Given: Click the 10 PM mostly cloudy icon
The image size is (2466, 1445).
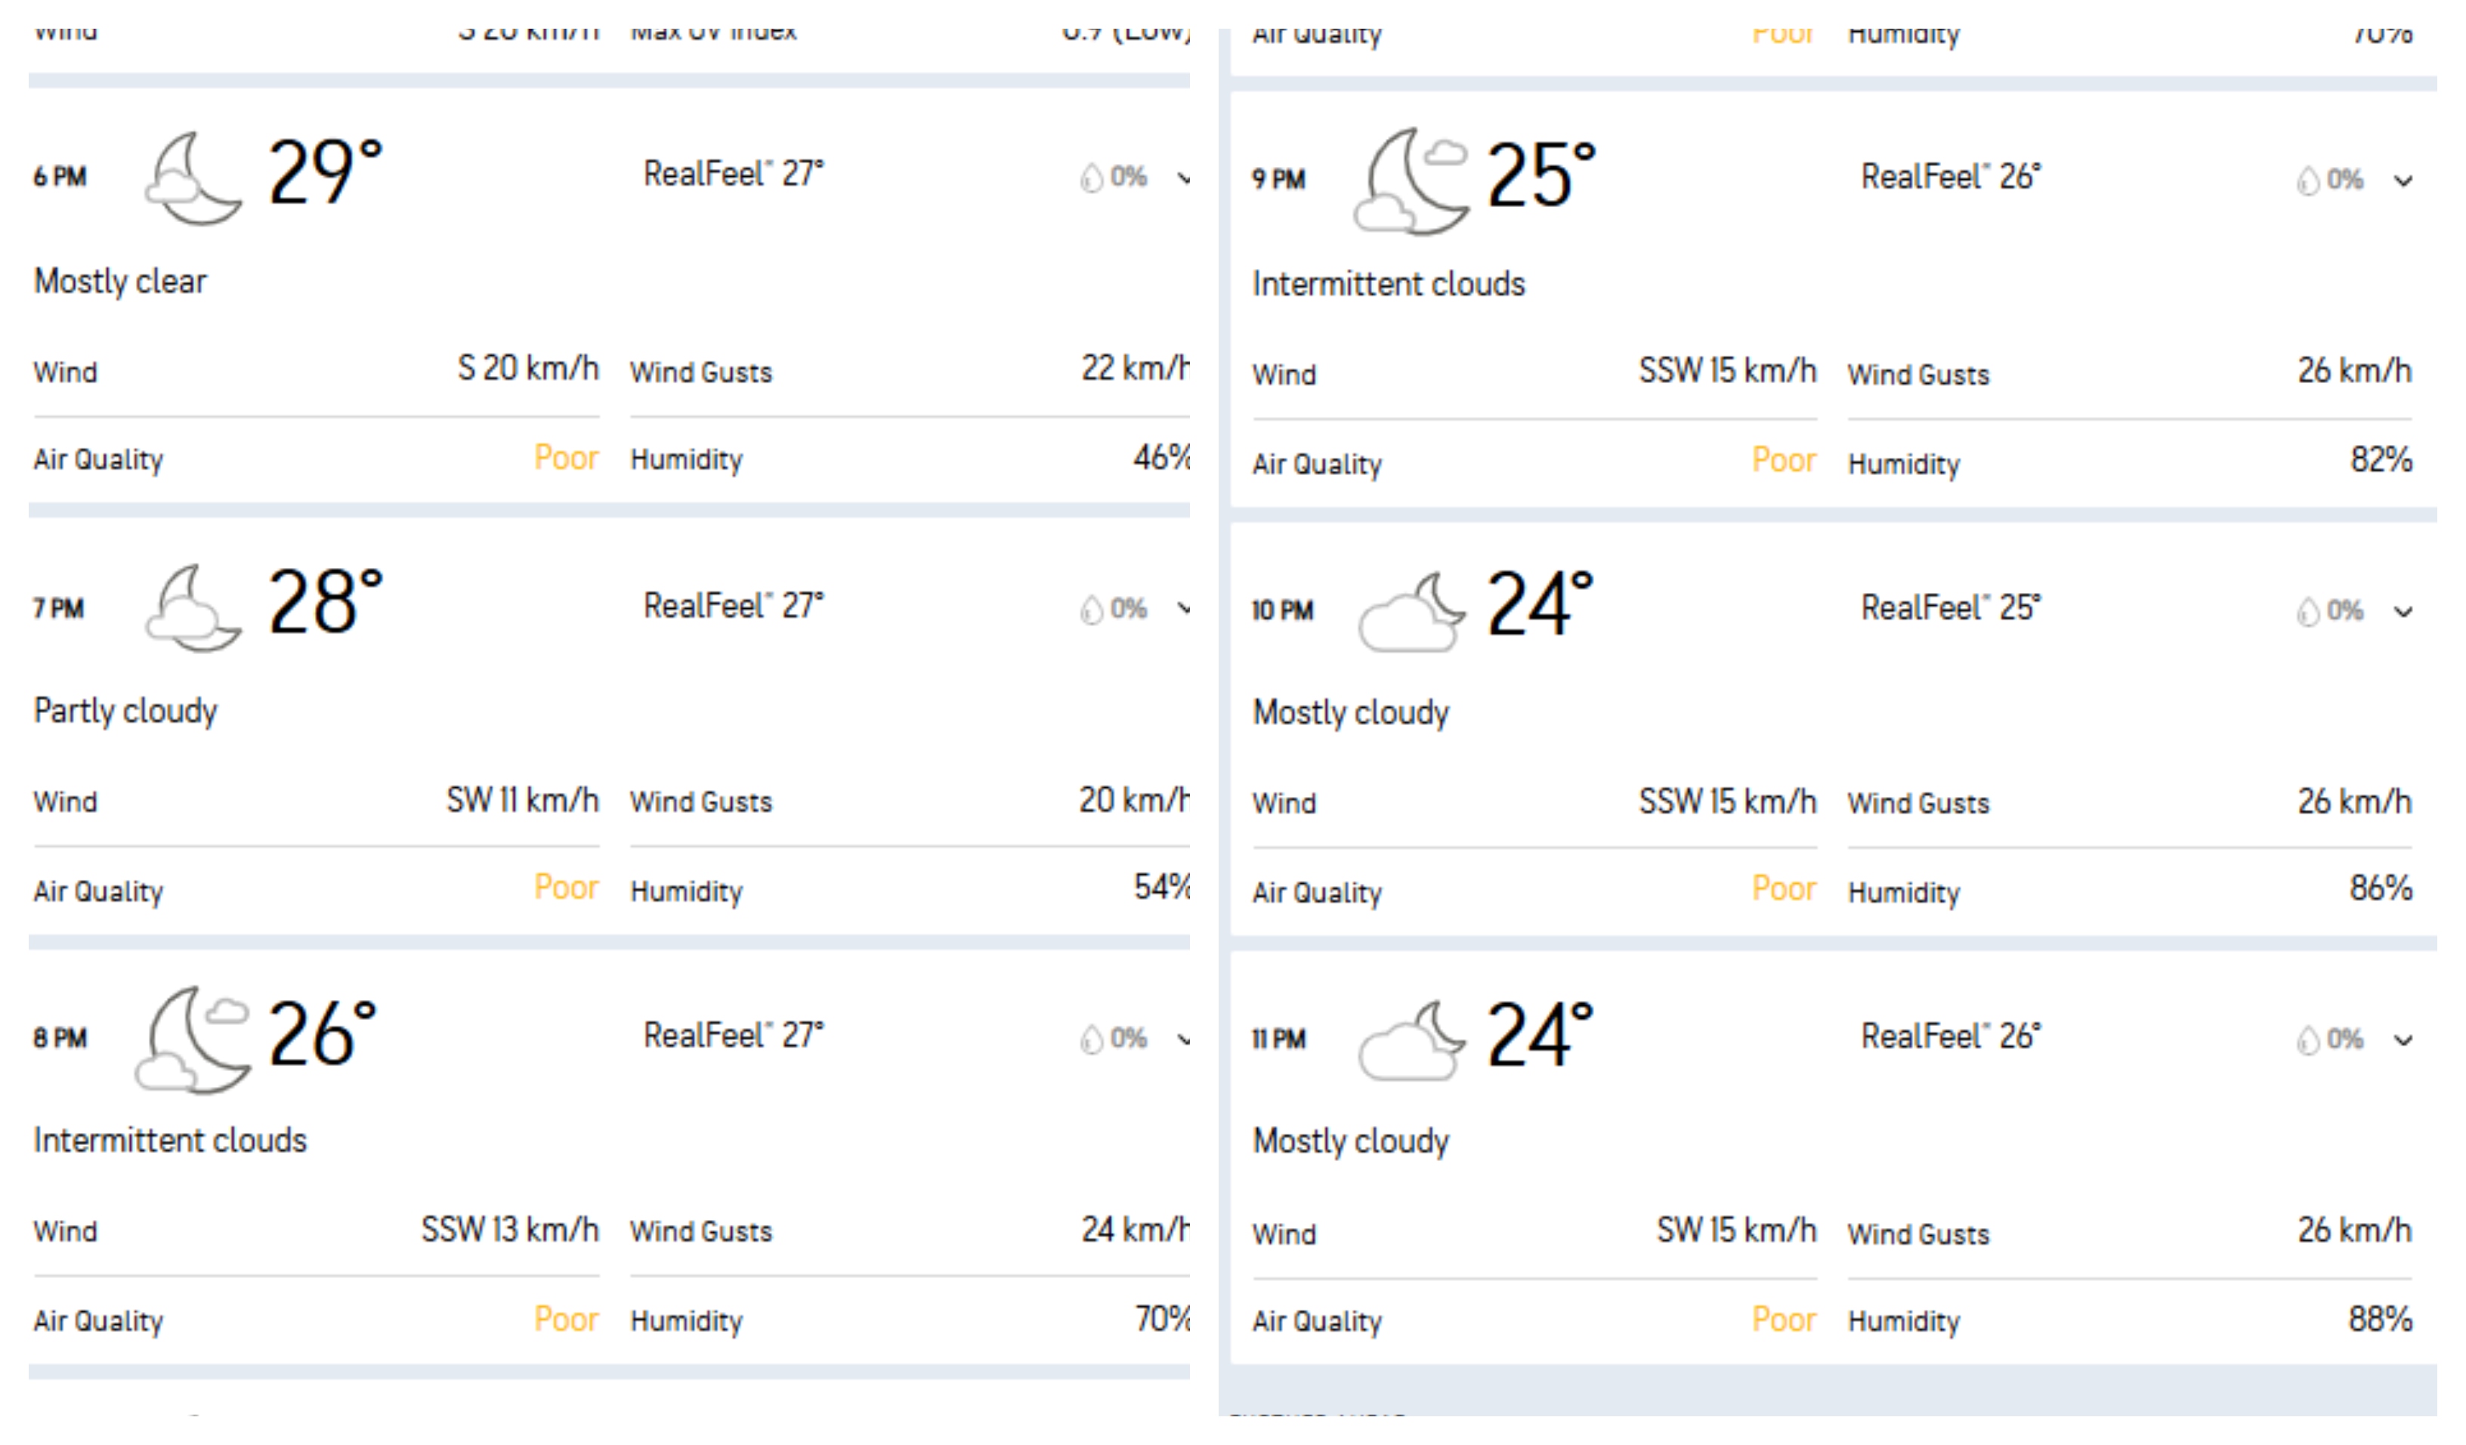Looking at the screenshot, I should [1410, 611].
